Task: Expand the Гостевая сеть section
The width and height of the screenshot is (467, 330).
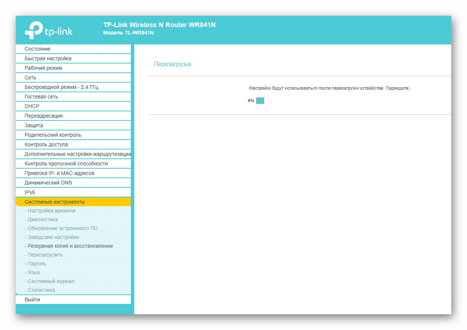Action: click(41, 97)
